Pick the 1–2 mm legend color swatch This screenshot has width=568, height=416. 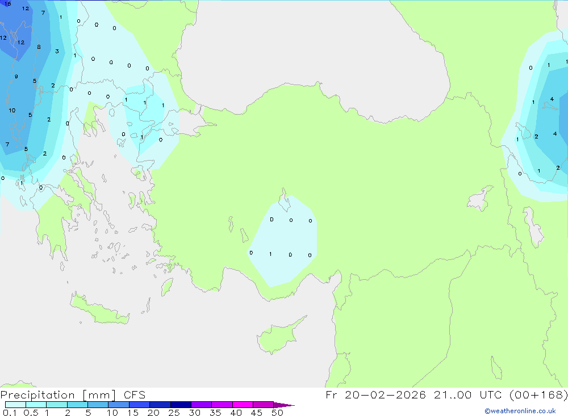point(57,405)
